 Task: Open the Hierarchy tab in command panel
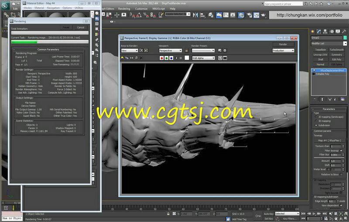[325, 31]
